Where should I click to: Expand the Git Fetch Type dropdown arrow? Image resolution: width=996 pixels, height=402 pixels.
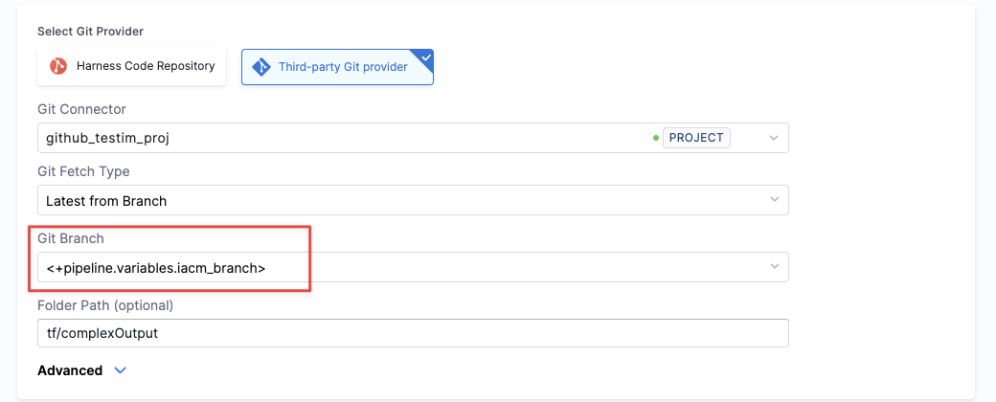click(774, 200)
